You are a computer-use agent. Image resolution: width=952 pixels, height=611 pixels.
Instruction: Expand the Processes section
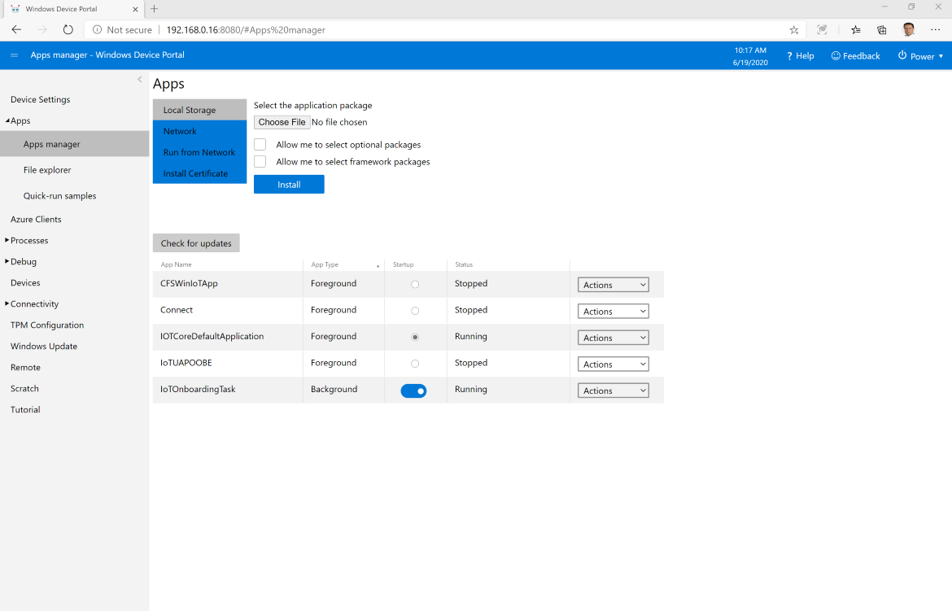[x=7, y=241]
